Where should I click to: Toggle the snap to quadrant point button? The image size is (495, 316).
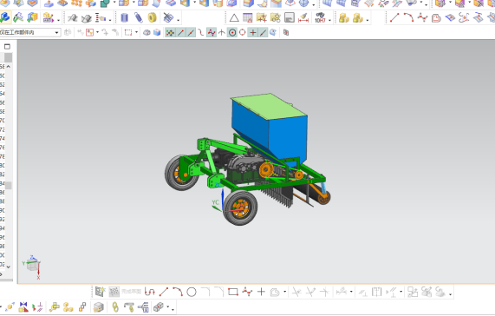click(243, 32)
